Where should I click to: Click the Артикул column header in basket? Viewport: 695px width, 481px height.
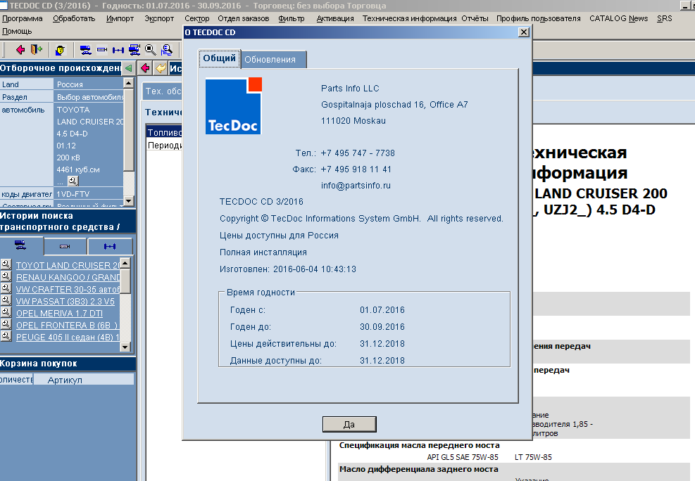tap(84, 380)
